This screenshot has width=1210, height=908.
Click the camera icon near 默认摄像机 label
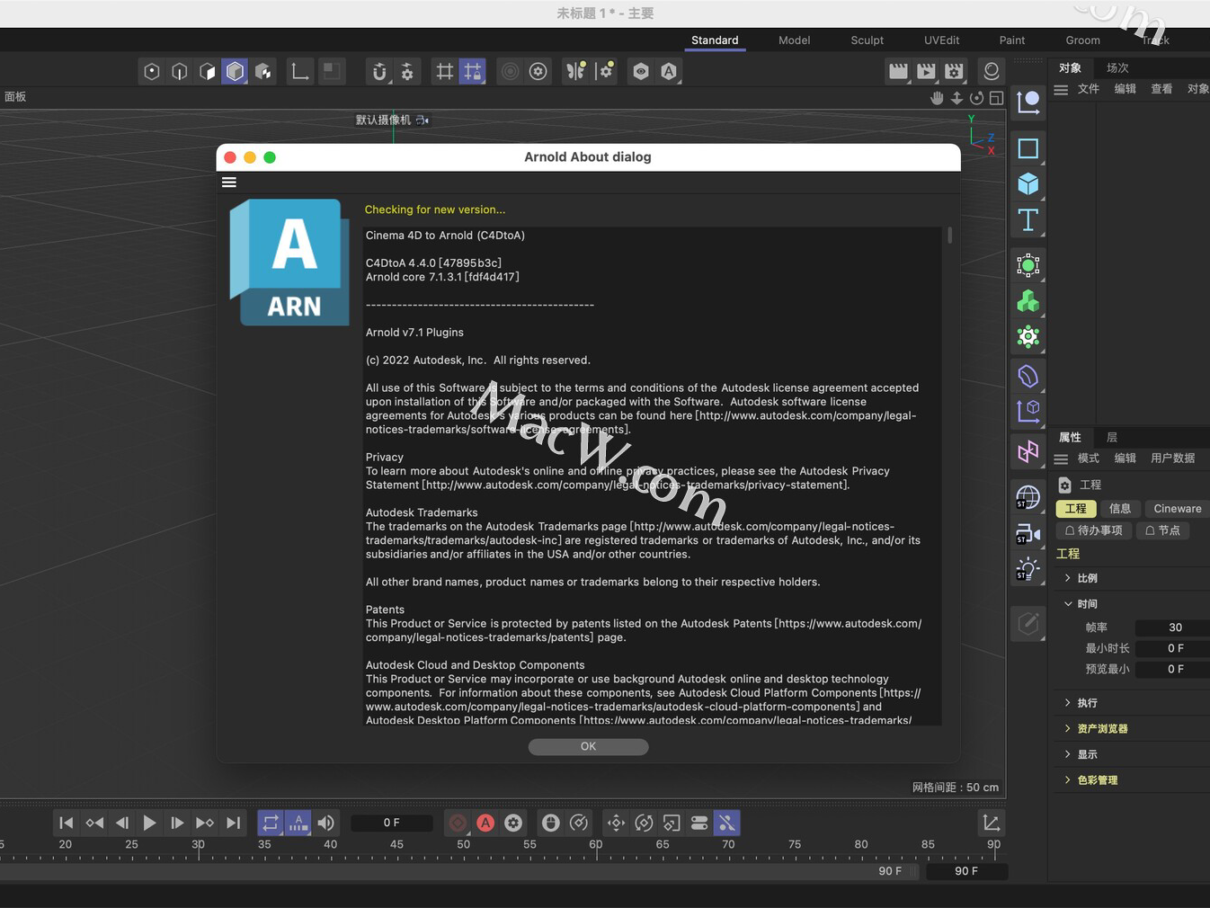pos(422,120)
